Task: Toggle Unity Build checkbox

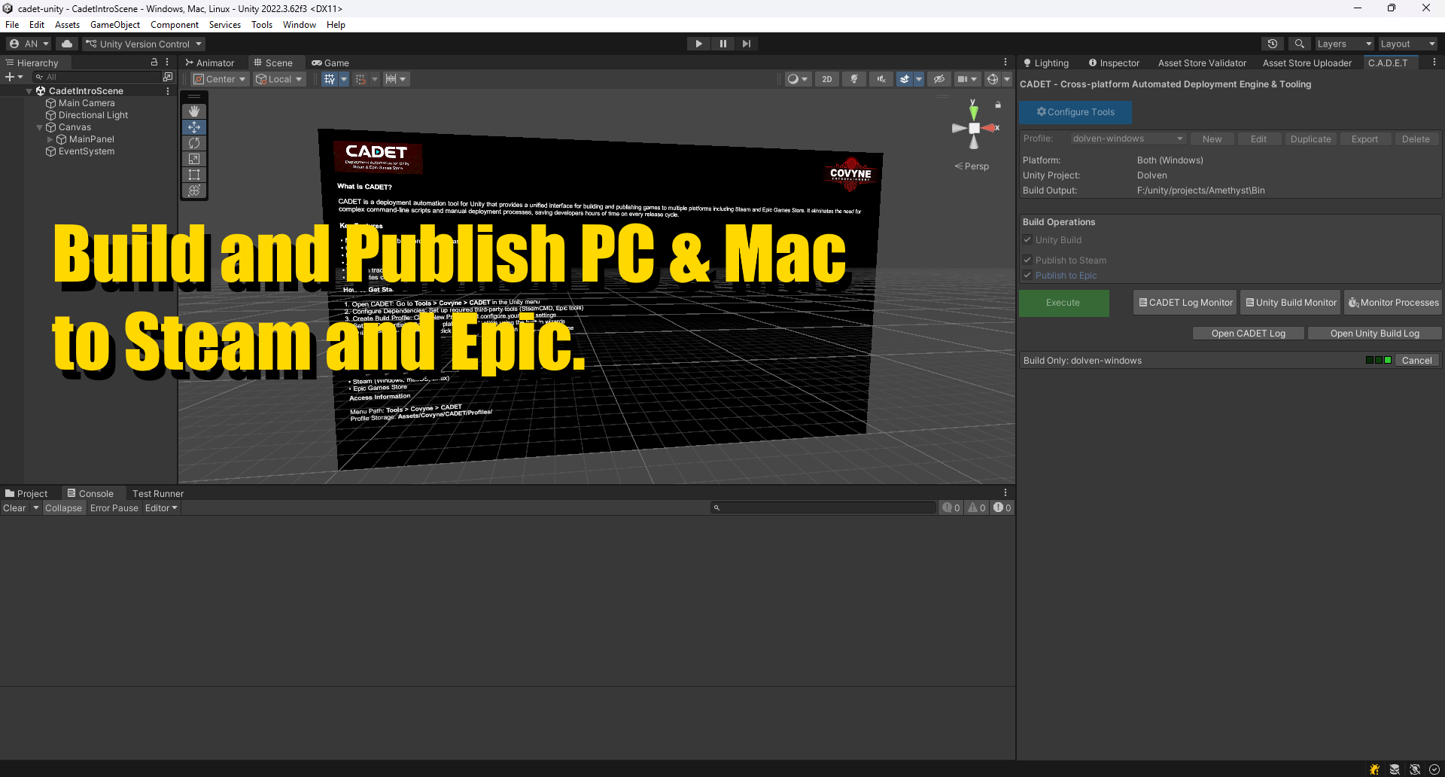Action: pos(1027,239)
